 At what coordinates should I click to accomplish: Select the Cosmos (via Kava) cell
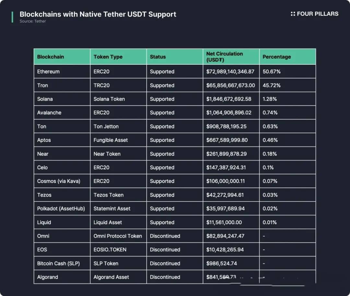[59, 181]
